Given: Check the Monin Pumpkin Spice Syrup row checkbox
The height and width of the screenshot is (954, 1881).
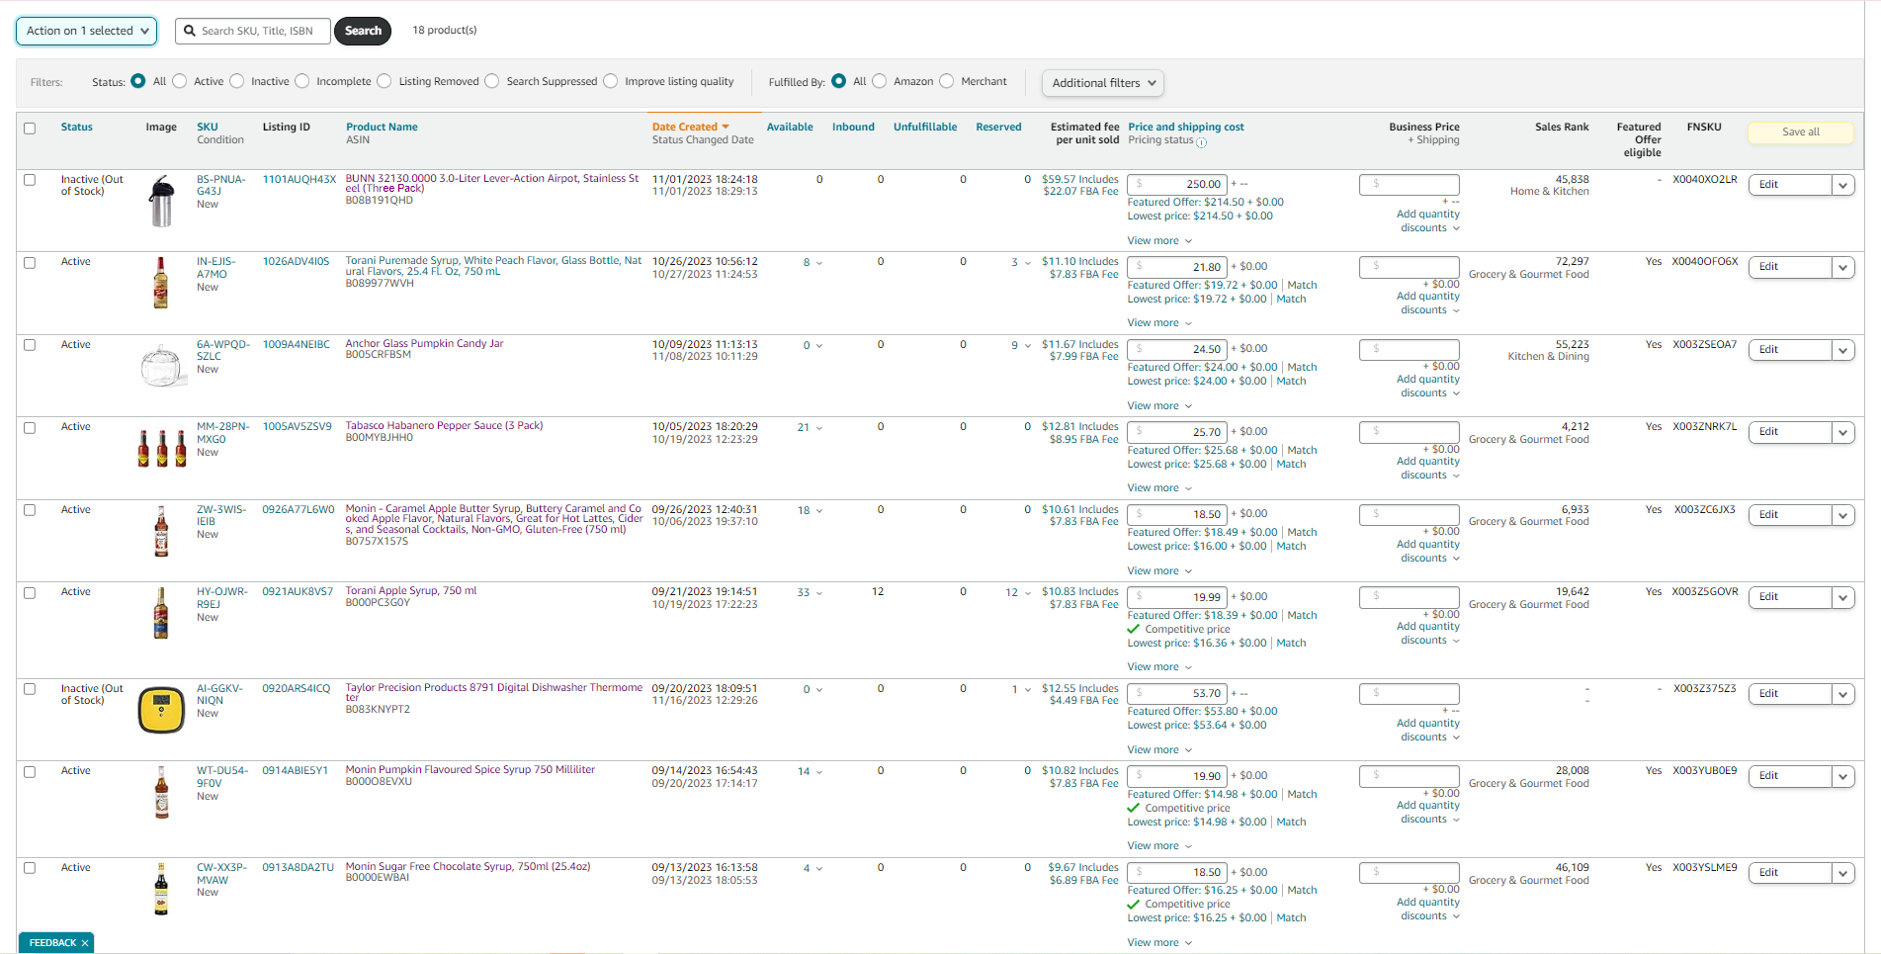Looking at the screenshot, I should [30, 772].
